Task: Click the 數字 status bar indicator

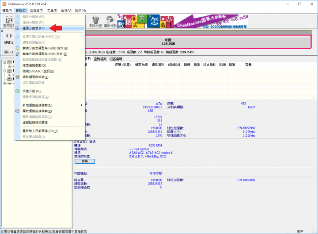Action: pyautogui.click(x=300, y=231)
